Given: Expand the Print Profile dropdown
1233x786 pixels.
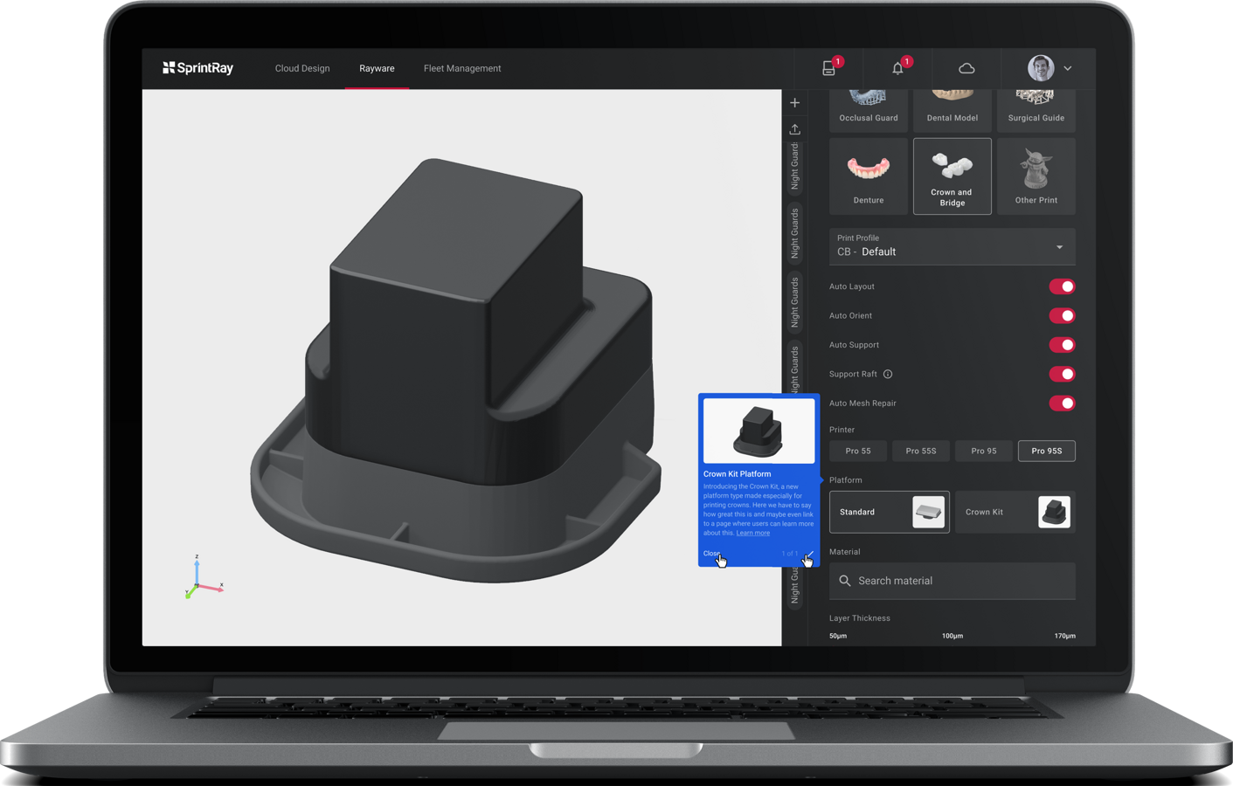Looking at the screenshot, I should 1059,247.
